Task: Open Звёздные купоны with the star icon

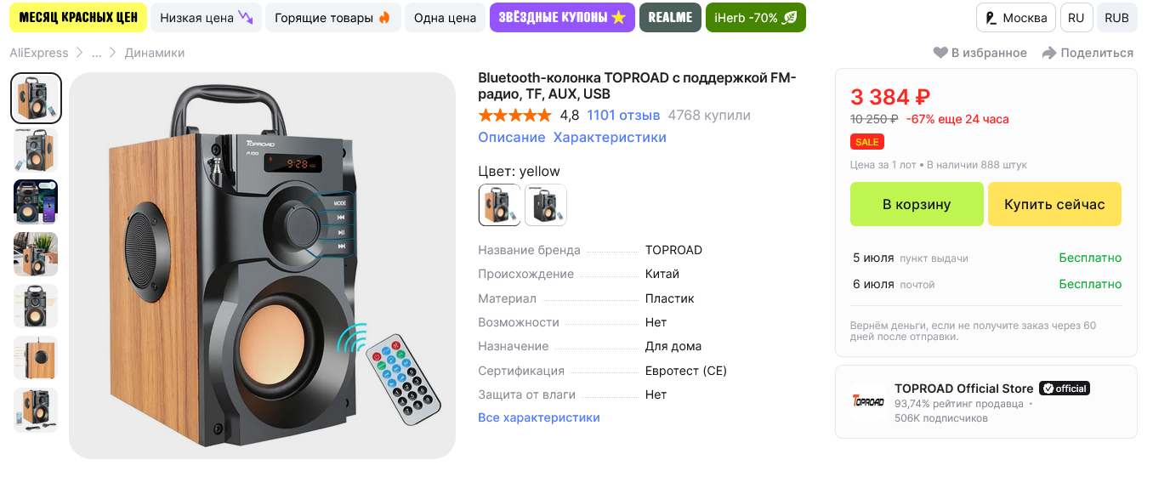Action: pos(562,18)
